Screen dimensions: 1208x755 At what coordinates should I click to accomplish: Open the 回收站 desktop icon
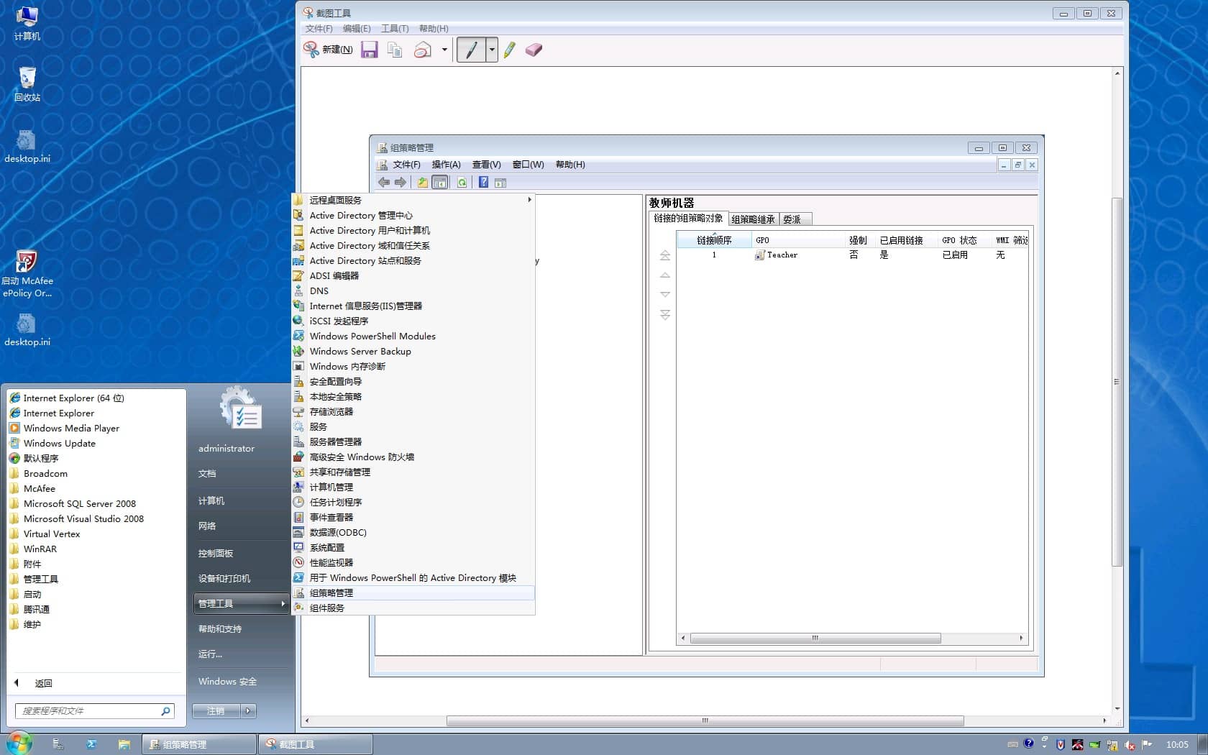click(27, 83)
